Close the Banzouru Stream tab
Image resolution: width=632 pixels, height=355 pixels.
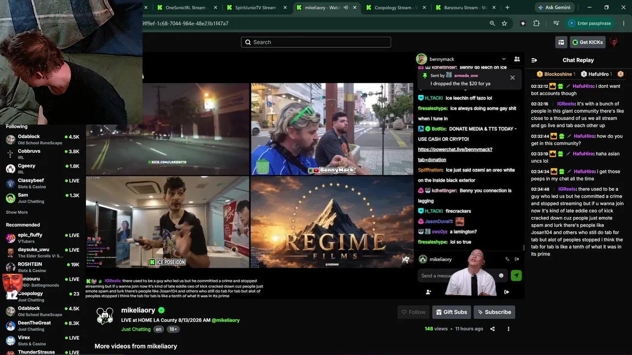point(494,7)
